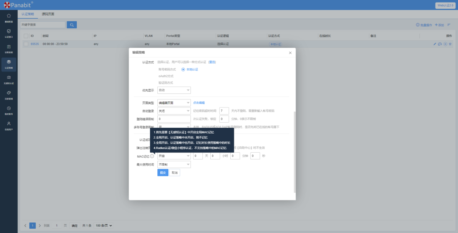The height and width of the screenshot is (233, 458).
Task: Click the 账号密码方式 option text
Action: point(167,69)
